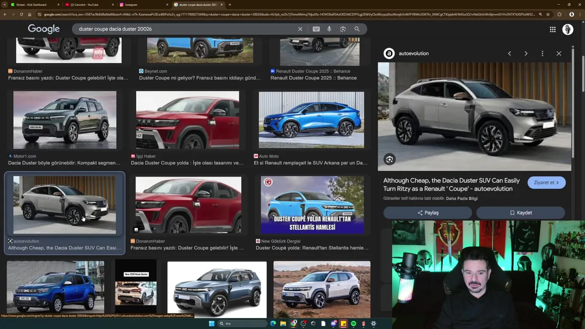Click the Paylaş share button
The image size is (585, 329).
coord(428,213)
